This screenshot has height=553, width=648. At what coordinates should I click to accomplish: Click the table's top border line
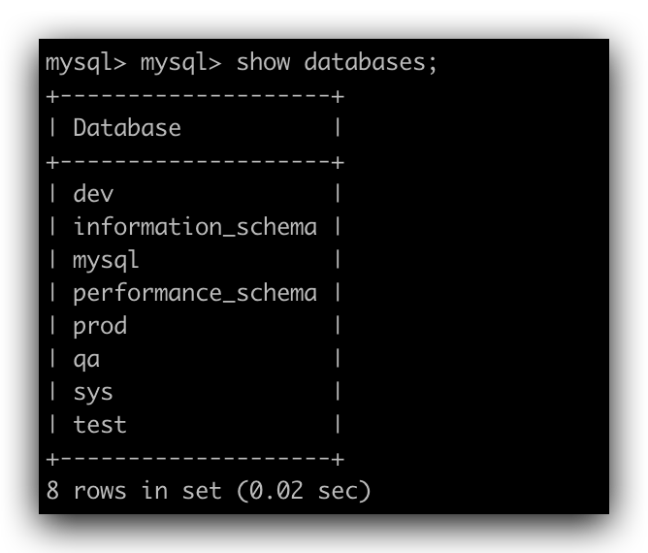point(195,95)
